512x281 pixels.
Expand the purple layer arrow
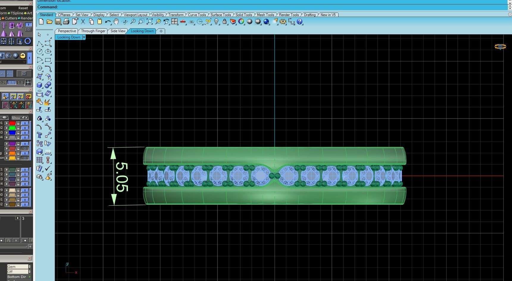coord(7,144)
